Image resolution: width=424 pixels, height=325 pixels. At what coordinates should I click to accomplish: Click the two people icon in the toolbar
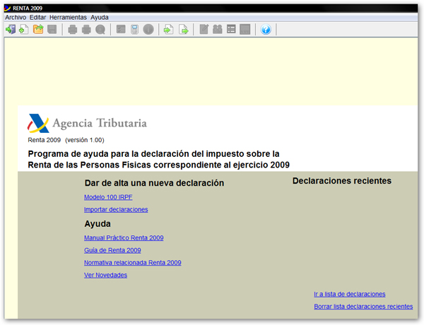(218, 29)
